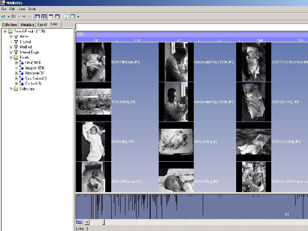Switch to the Search tab
Viewport: 308px width, 231px height.
click(42, 25)
